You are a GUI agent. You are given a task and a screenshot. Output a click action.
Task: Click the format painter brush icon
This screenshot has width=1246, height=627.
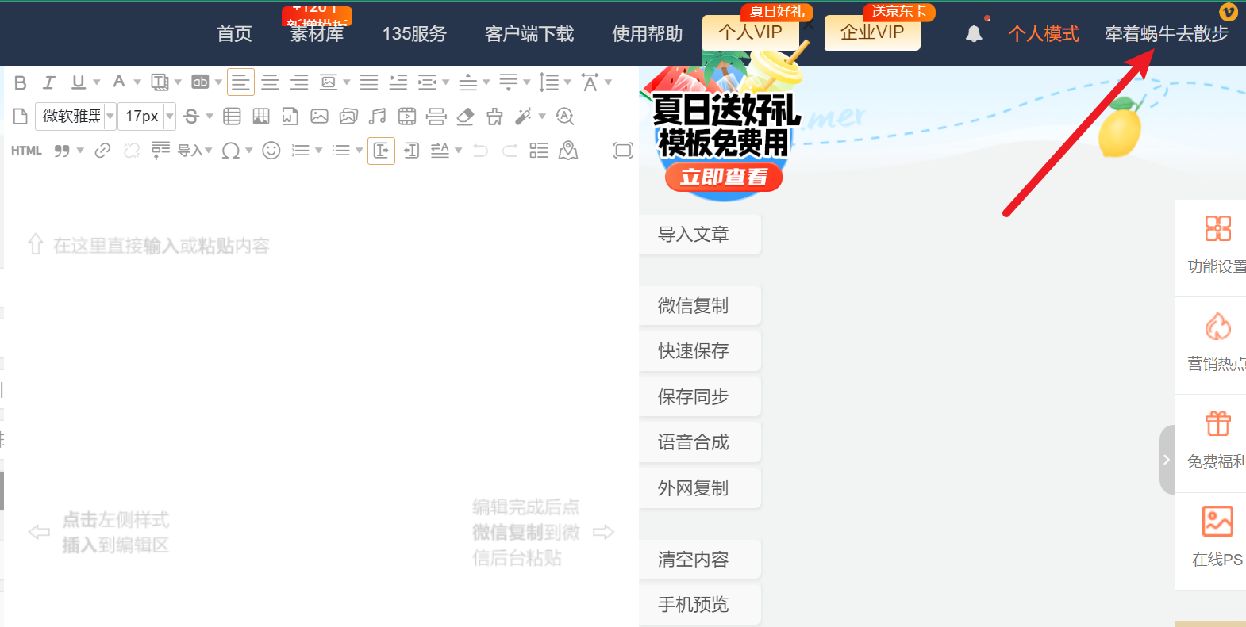(494, 117)
